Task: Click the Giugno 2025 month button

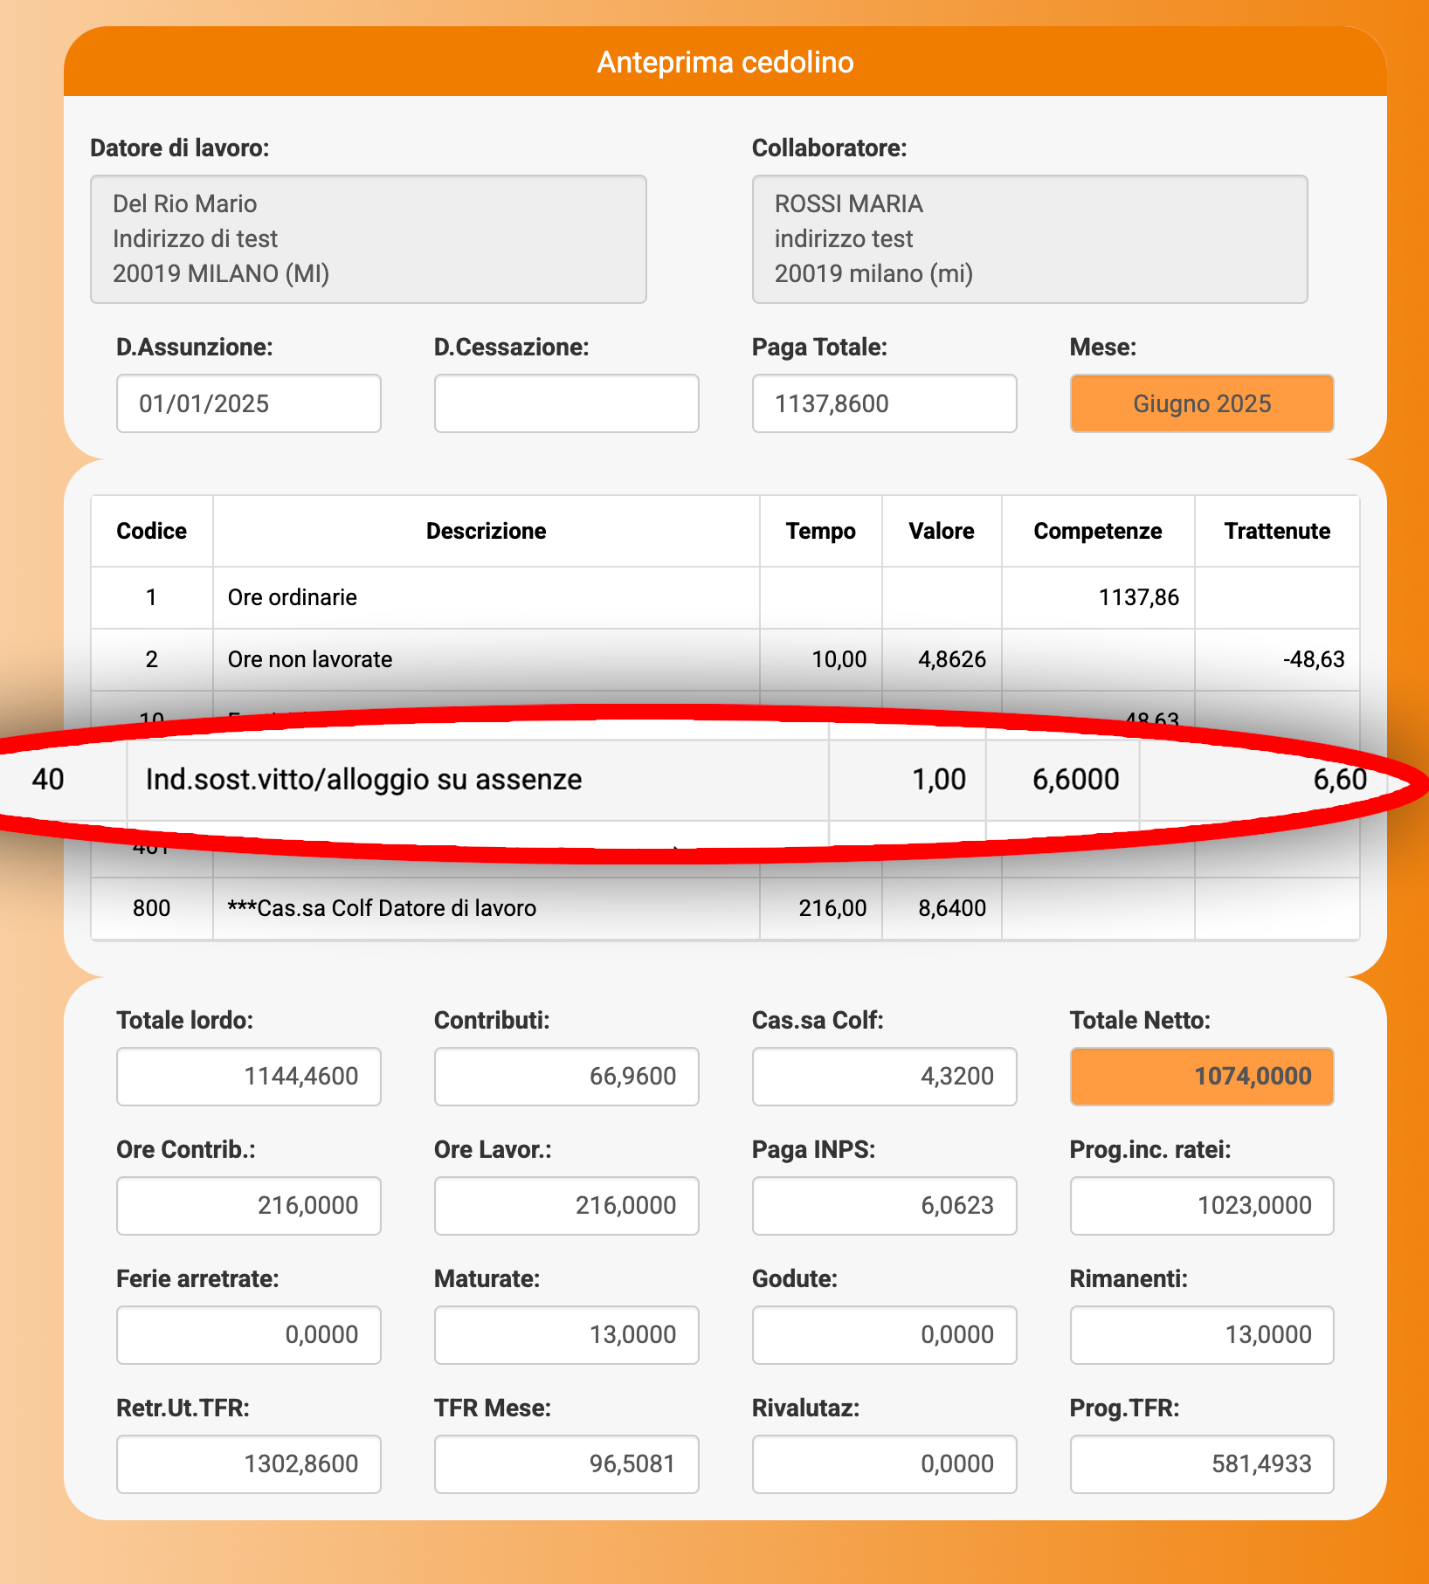Action: click(1201, 403)
